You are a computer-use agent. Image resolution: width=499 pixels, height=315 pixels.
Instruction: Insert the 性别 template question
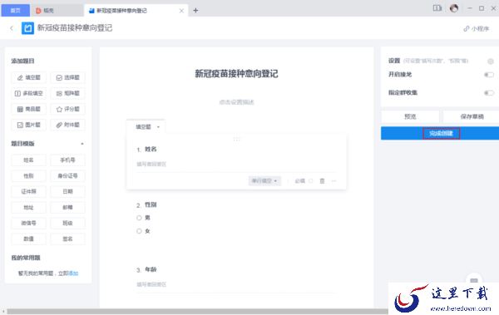click(28, 175)
